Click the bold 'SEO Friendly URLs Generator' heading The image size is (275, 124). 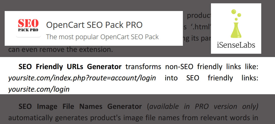click(70, 67)
